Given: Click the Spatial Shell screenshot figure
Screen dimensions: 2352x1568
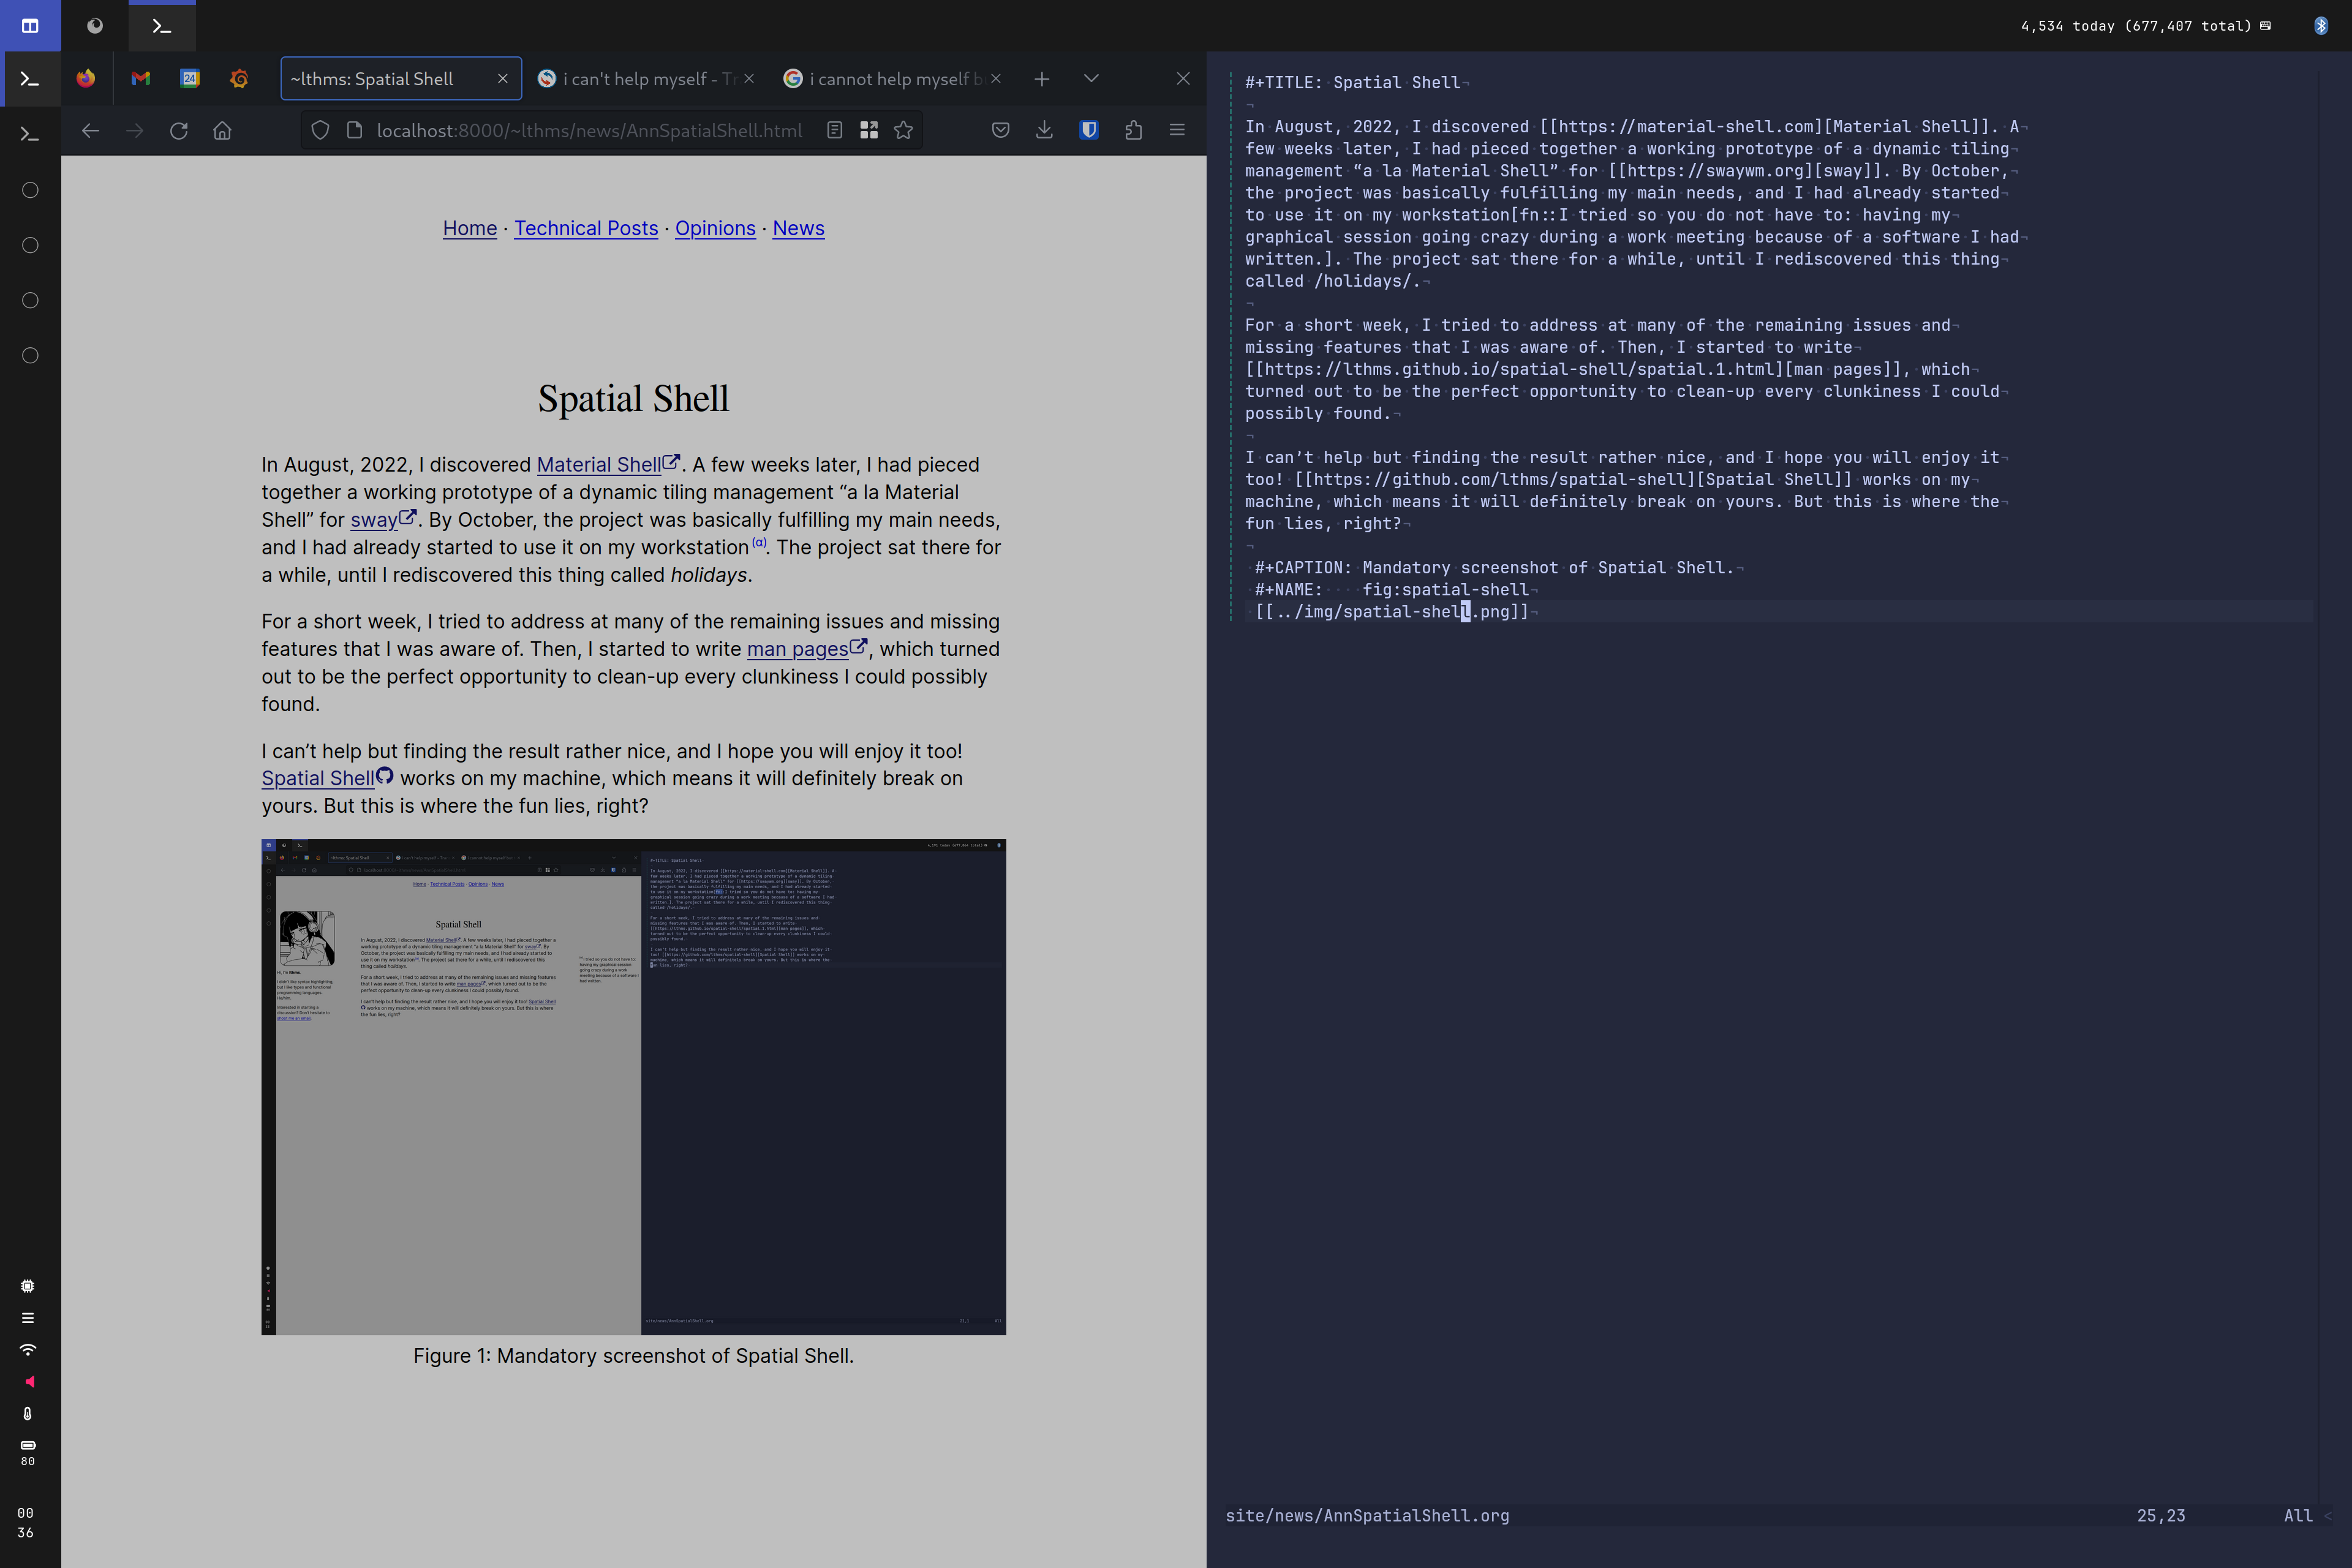Looking at the screenshot, I should [633, 1086].
